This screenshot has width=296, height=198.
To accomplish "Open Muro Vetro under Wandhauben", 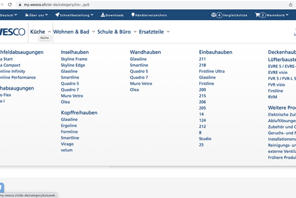I will pyautogui.click(x=141, y=84).
